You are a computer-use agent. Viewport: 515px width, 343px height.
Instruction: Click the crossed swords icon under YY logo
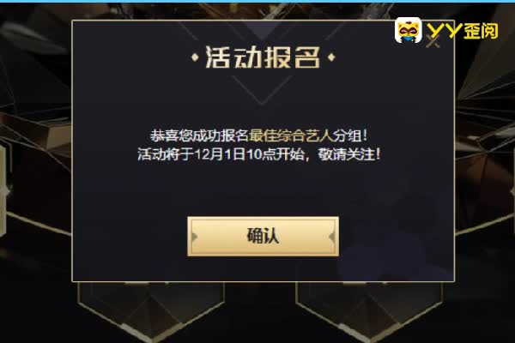click(433, 41)
